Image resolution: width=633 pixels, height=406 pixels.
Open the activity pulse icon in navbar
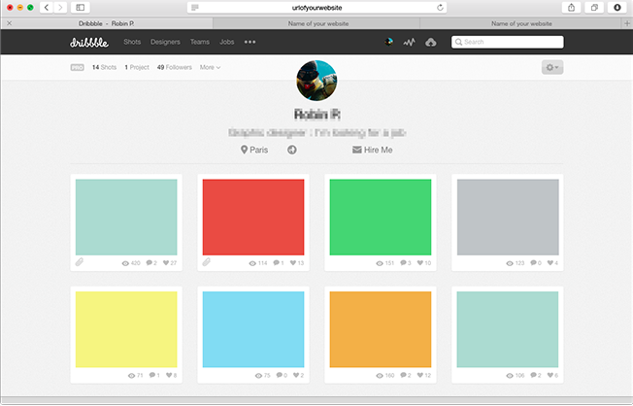(410, 42)
